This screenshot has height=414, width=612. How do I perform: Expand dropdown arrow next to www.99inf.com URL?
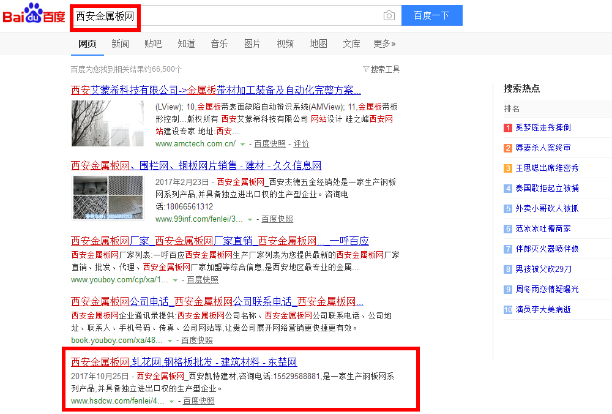coord(250,219)
